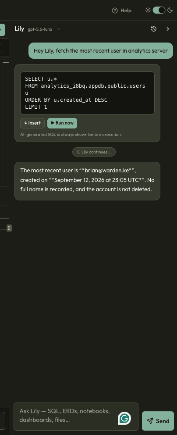This screenshot has width=177, height=435.
Task: Click the sun light-mode icon
Action: [148, 10]
